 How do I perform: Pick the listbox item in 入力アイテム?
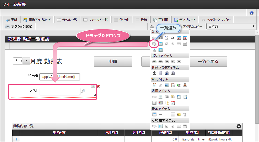pos(185,44)
